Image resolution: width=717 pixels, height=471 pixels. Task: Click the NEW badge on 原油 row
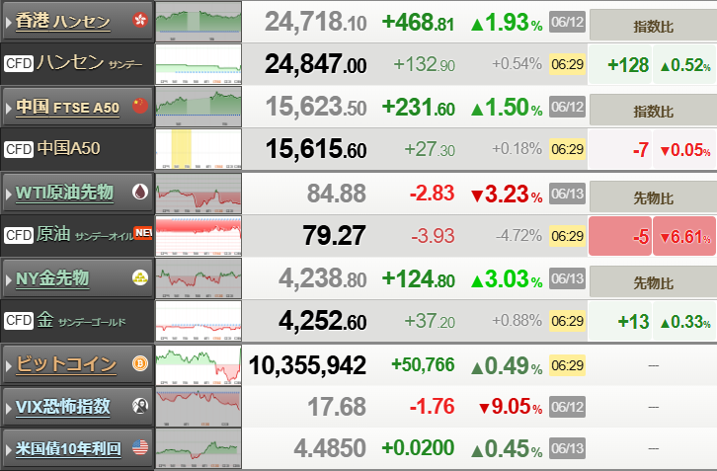[143, 233]
